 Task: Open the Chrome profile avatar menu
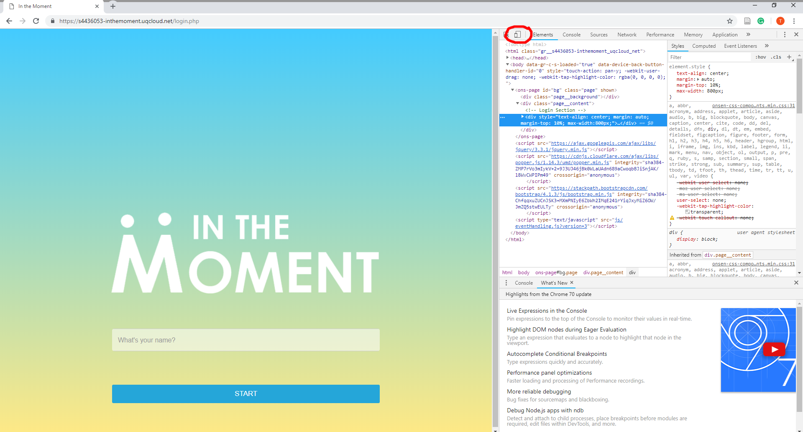780,21
